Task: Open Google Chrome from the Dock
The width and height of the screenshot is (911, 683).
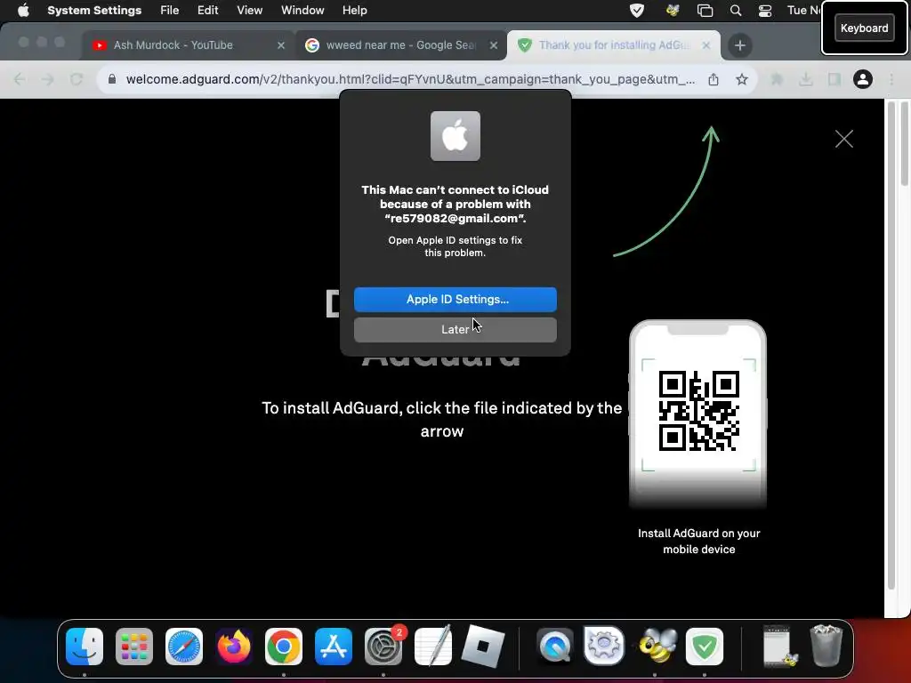Action: (x=284, y=647)
